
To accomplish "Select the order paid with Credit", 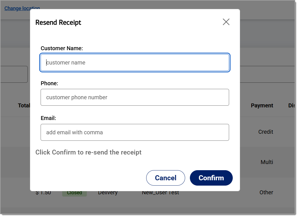I will [x=266, y=132].
